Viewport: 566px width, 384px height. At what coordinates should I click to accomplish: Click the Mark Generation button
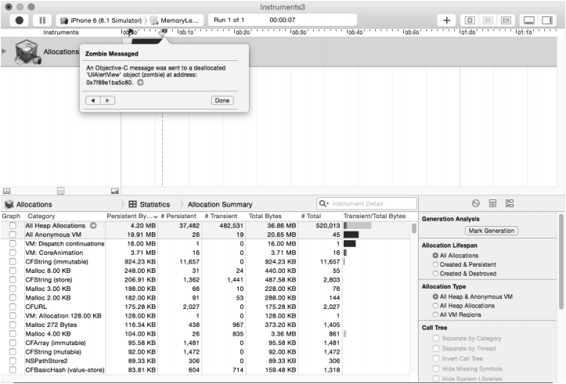tap(491, 231)
